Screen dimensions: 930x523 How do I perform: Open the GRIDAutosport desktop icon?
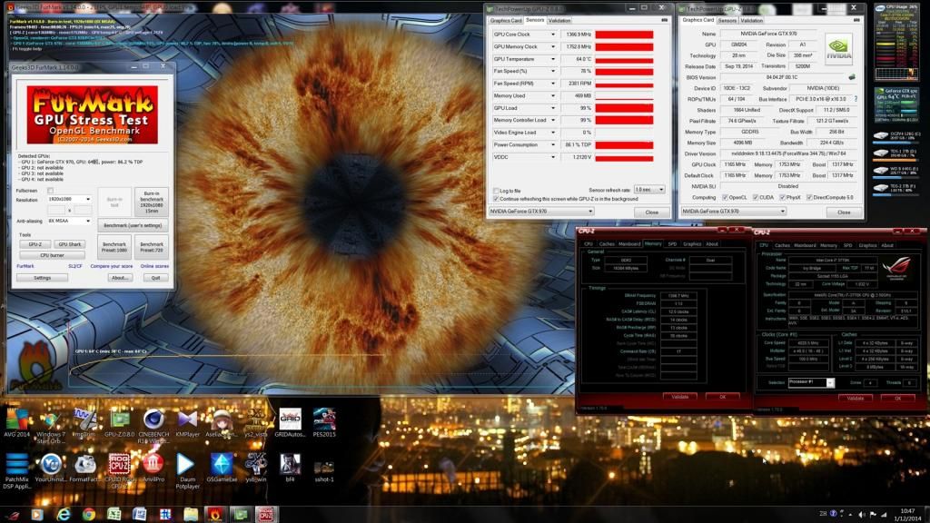coord(290,422)
